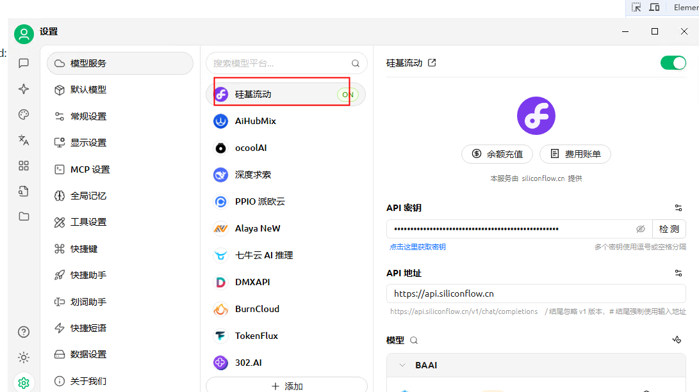Image resolution: width=699 pixels, height=392 pixels.
Task: Click the green settings gear sidebar icon
Action: (x=24, y=382)
